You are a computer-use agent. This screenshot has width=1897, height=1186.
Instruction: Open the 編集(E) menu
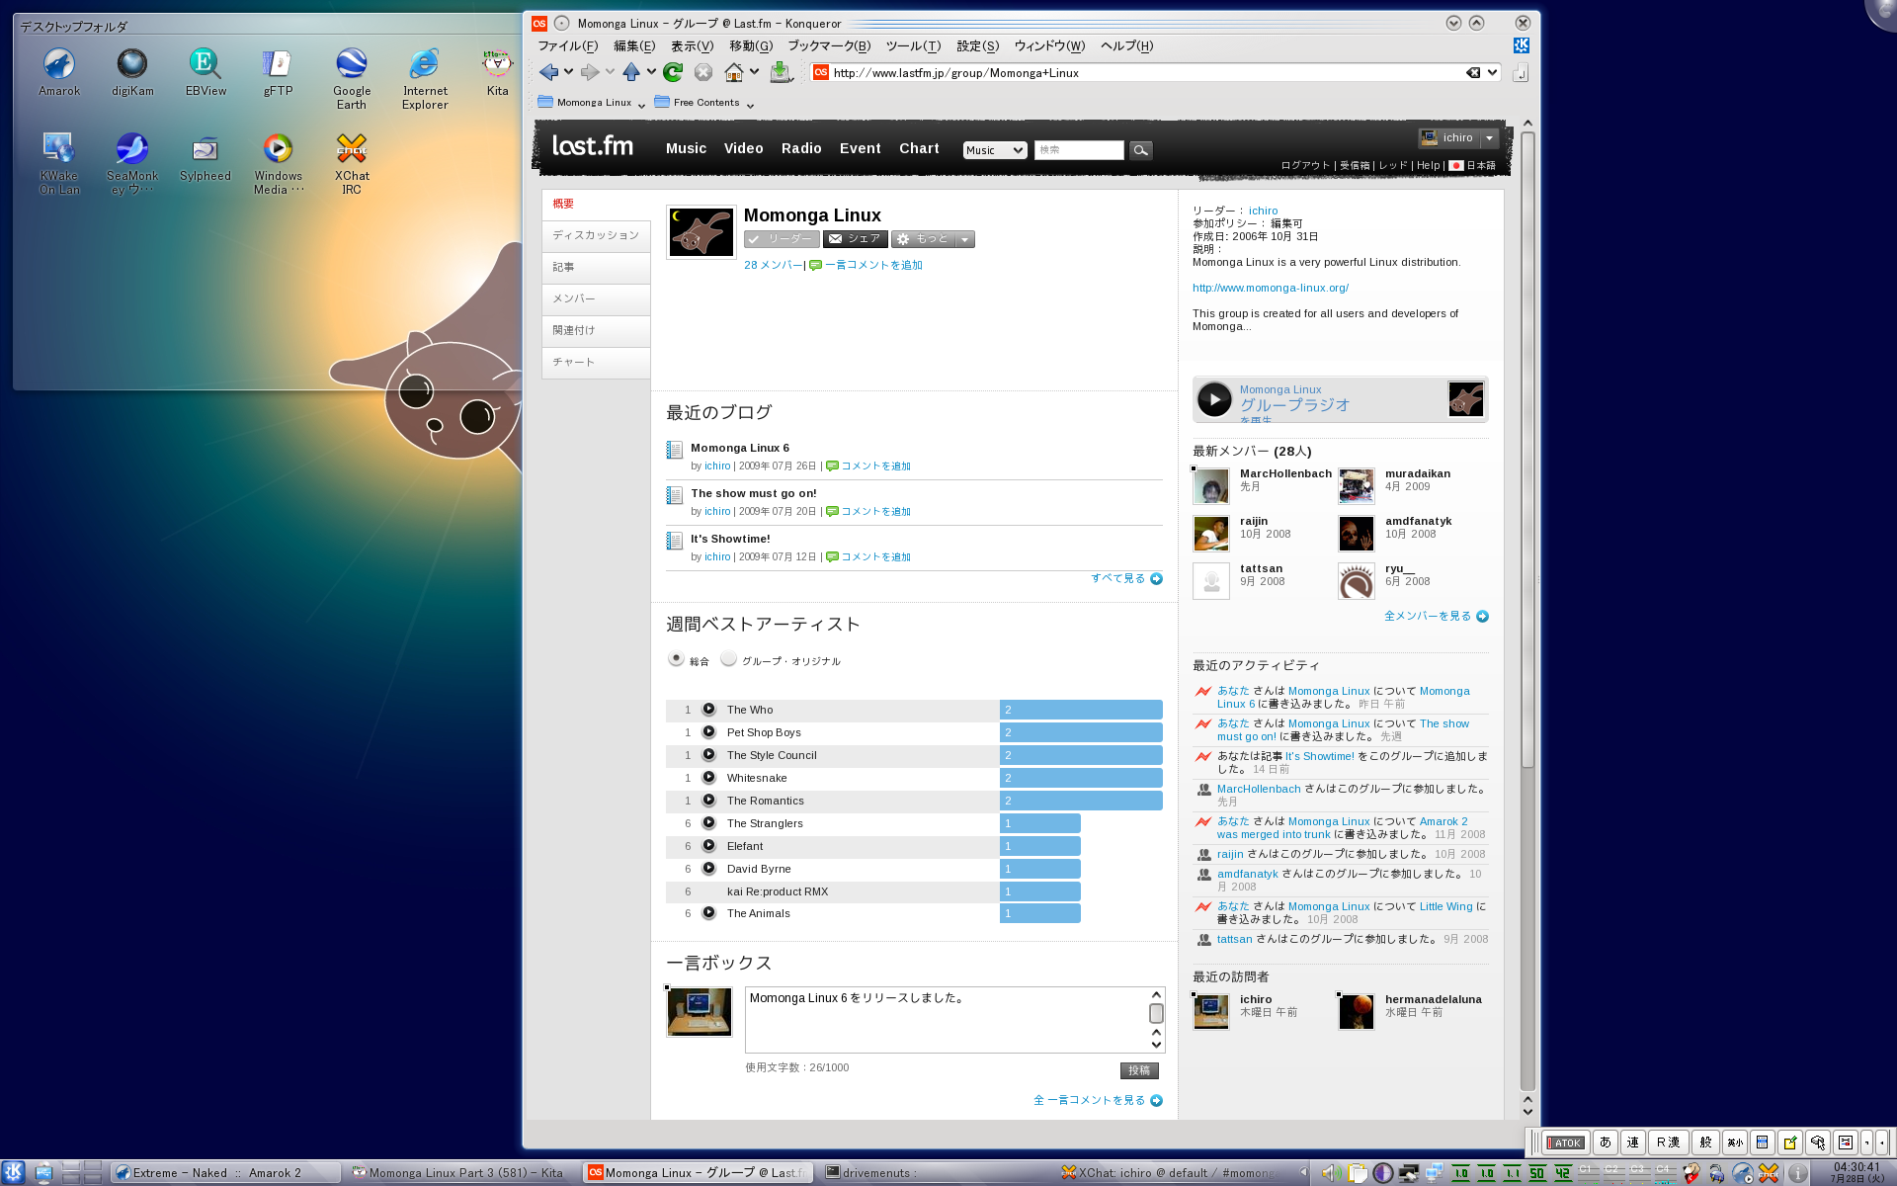point(633,45)
